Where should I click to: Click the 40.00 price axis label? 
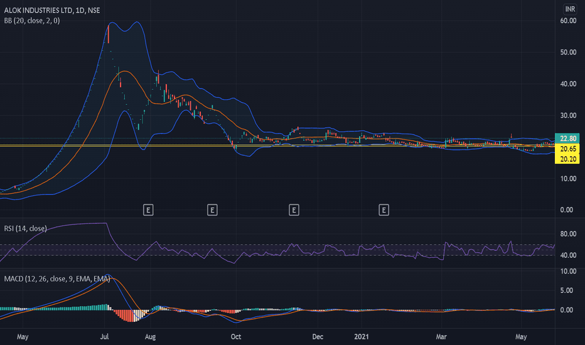[x=568, y=84]
